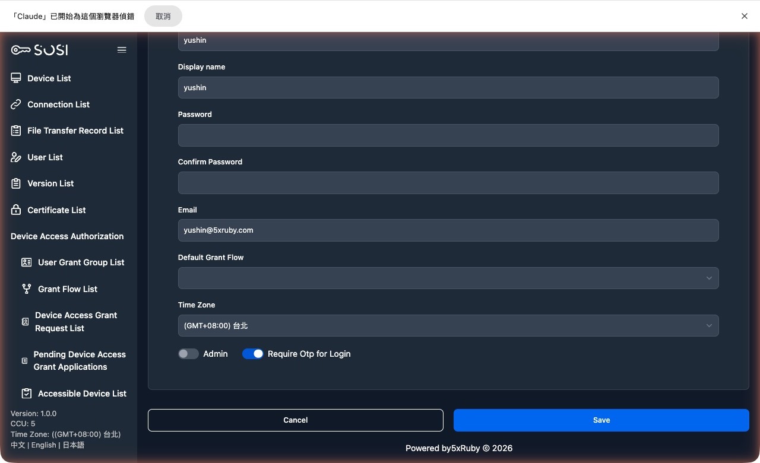Open the Version List page
The width and height of the screenshot is (760, 463).
(x=50, y=183)
